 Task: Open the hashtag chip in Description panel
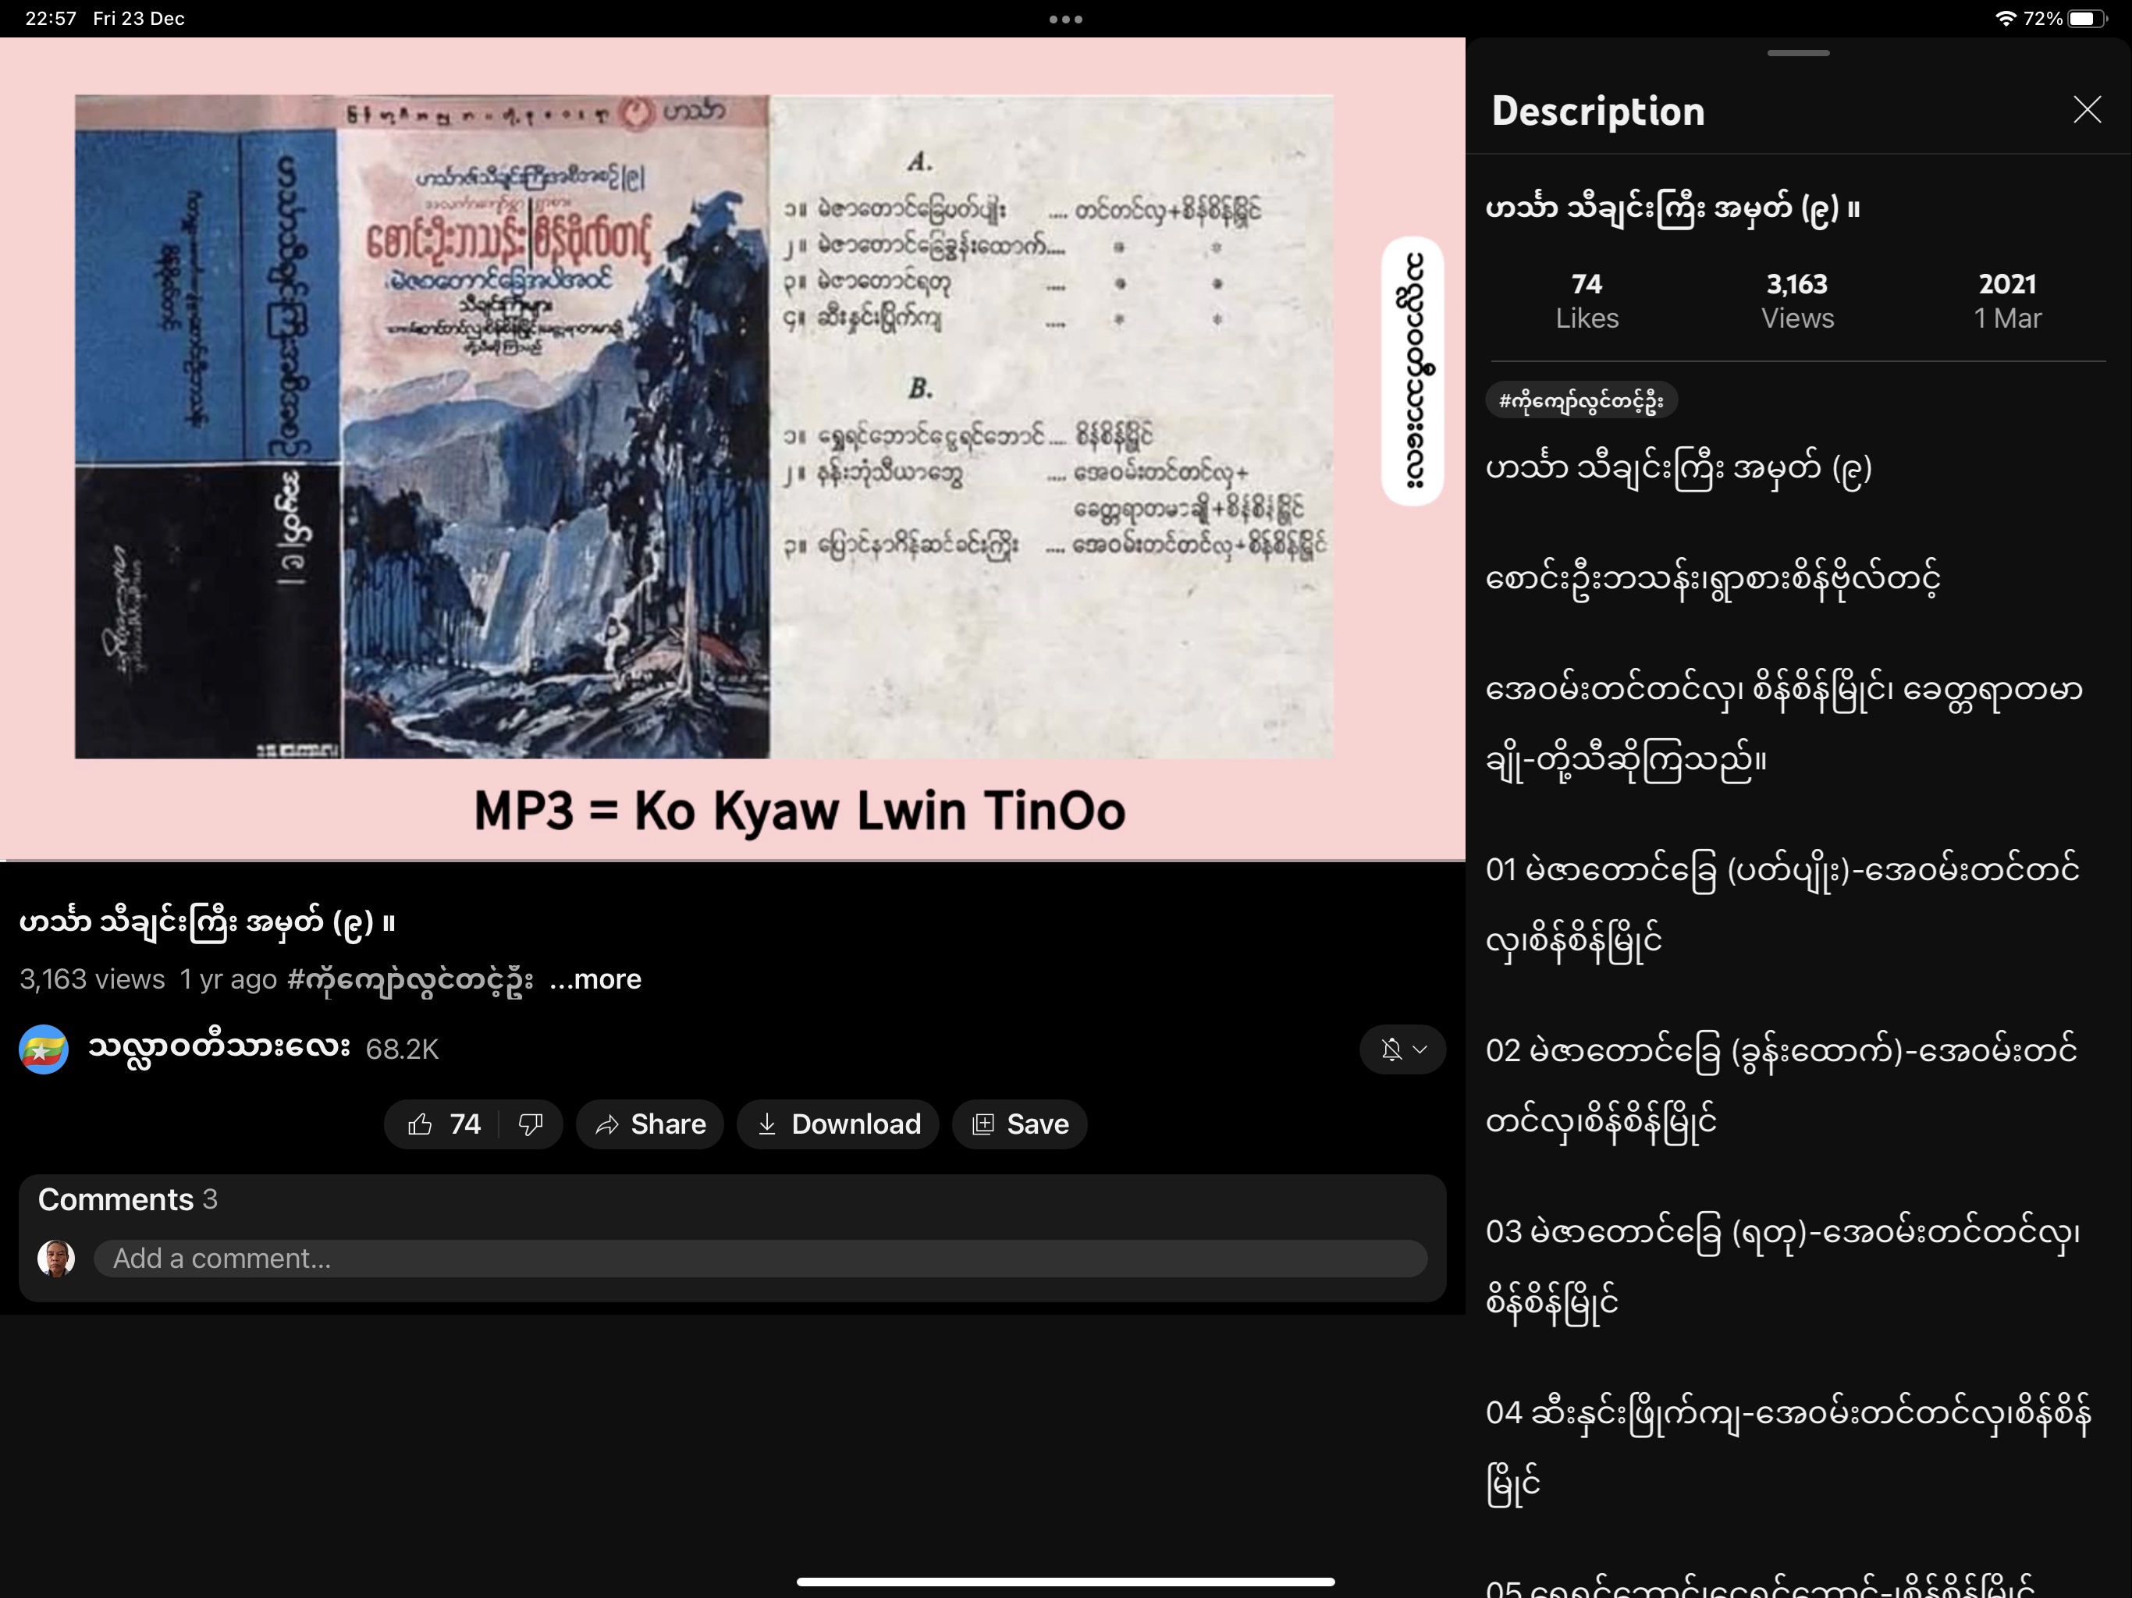[x=1581, y=400]
